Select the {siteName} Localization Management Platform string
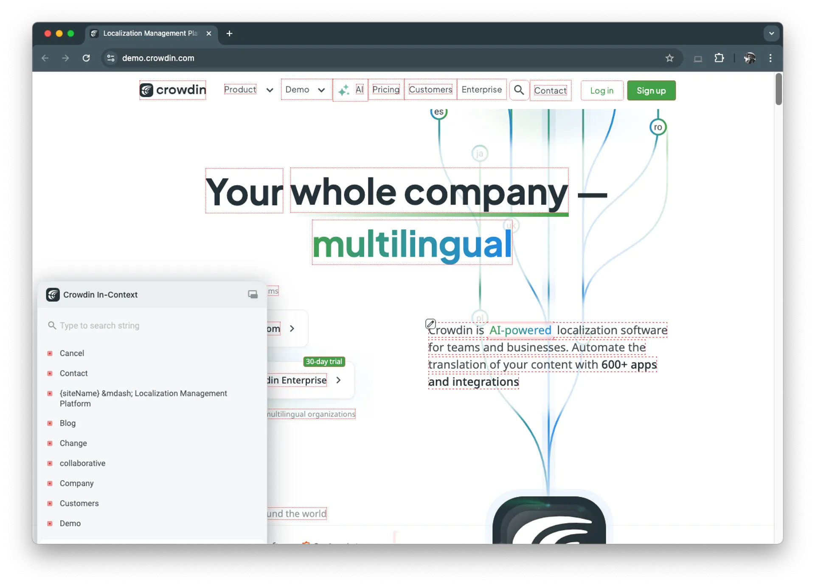815x586 pixels. click(x=143, y=398)
